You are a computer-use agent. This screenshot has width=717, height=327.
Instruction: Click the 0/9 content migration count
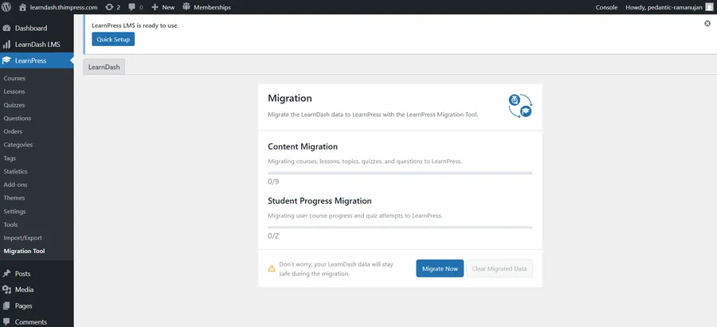click(273, 181)
